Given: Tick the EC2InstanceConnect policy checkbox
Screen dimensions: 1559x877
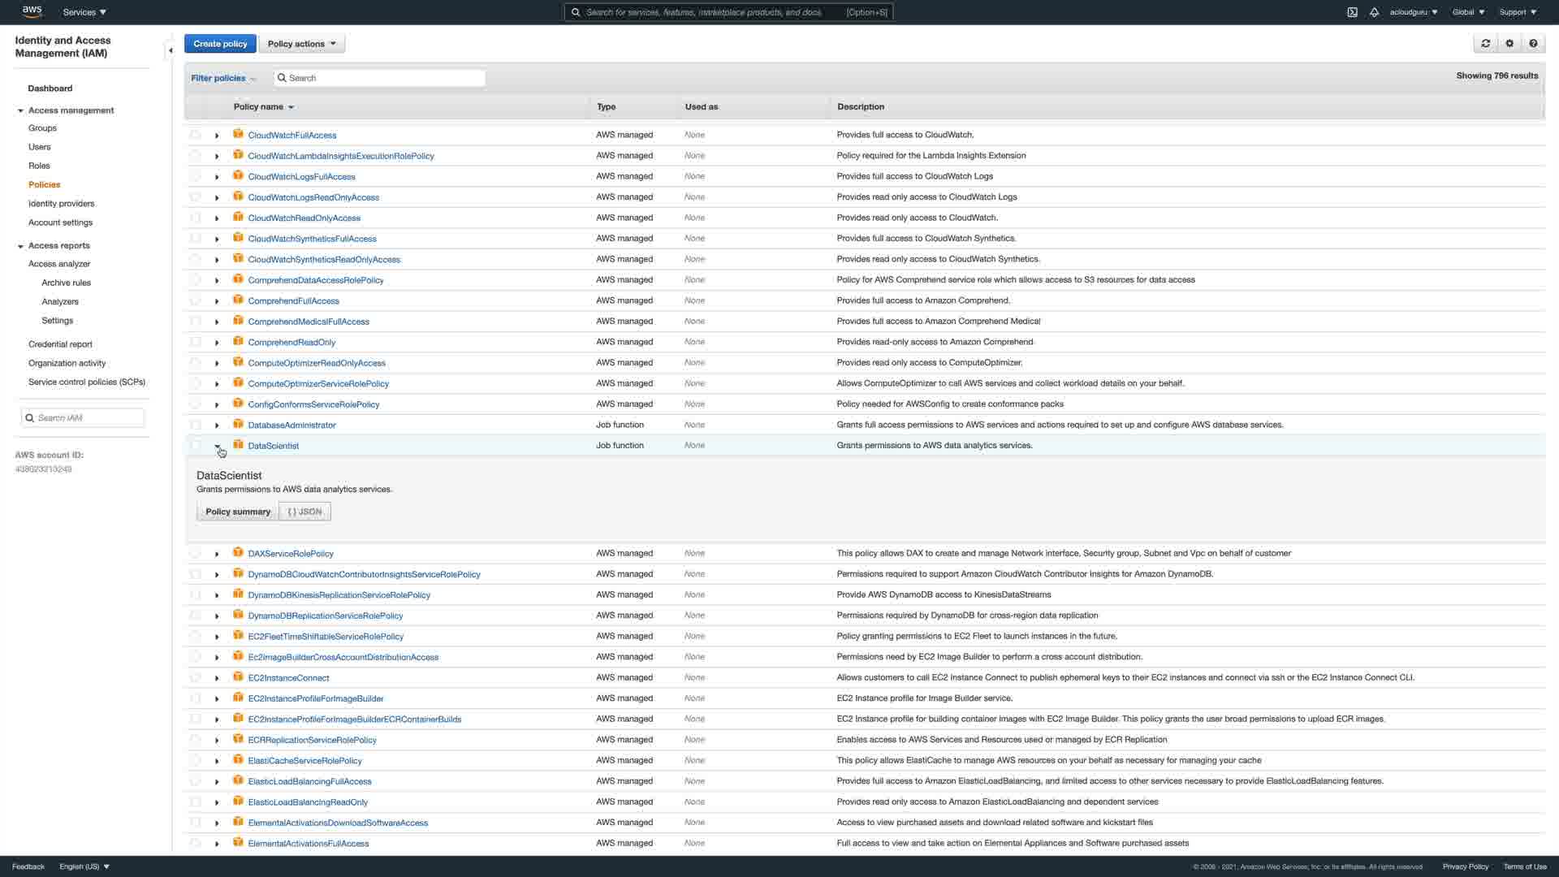Looking at the screenshot, I should 195,677.
